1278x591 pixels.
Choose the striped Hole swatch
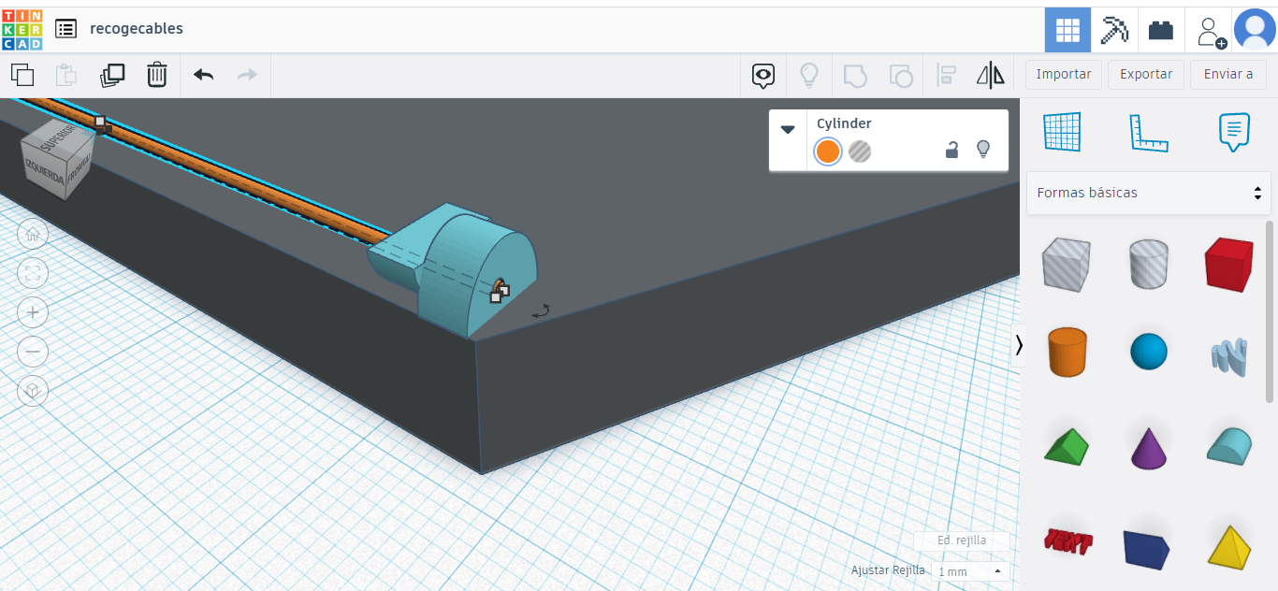(x=860, y=151)
